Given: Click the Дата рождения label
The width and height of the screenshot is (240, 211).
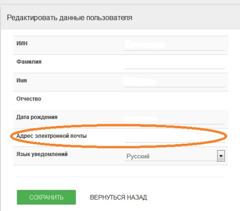Looking at the screenshot, I should point(37,117).
